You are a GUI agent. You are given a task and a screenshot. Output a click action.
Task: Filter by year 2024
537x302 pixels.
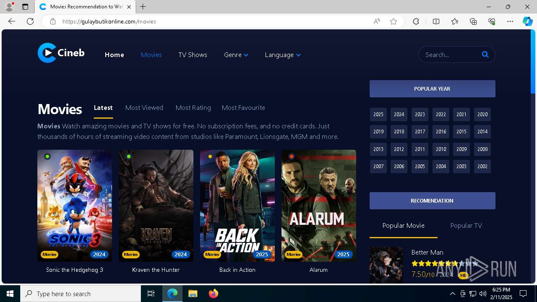399,115
